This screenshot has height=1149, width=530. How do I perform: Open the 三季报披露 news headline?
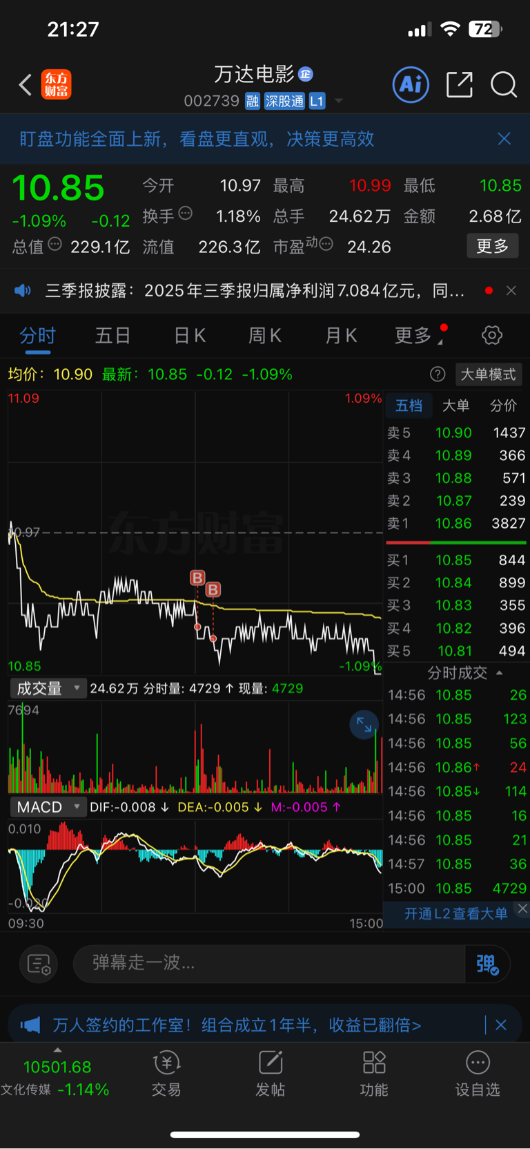tap(255, 291)
